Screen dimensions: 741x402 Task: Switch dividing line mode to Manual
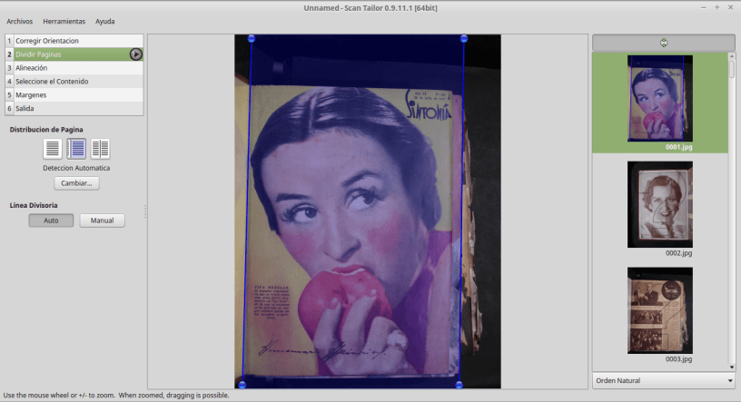point(102,221)
